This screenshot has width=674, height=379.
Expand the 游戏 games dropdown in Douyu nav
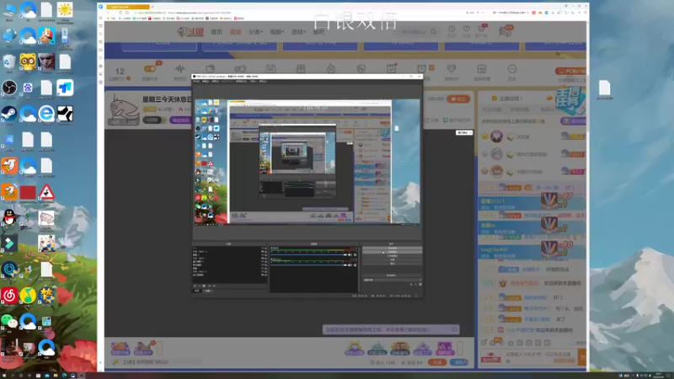point(298,32)
